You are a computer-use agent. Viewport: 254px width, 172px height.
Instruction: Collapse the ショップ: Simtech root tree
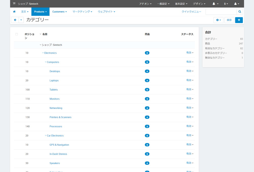tap(40, 45)
